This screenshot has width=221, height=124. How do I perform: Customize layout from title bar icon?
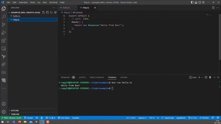point(203,2)
